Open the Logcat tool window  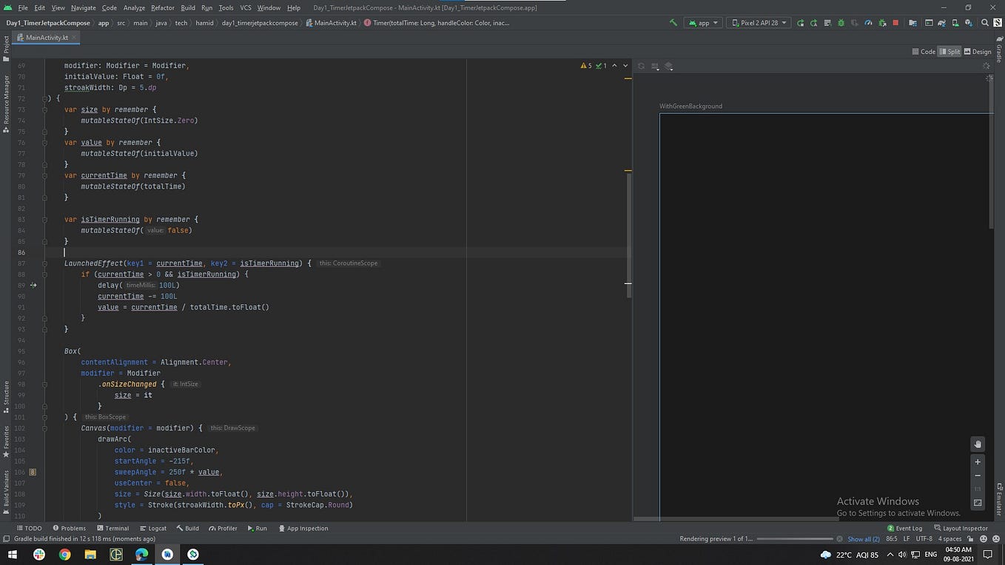pos(152,528)
